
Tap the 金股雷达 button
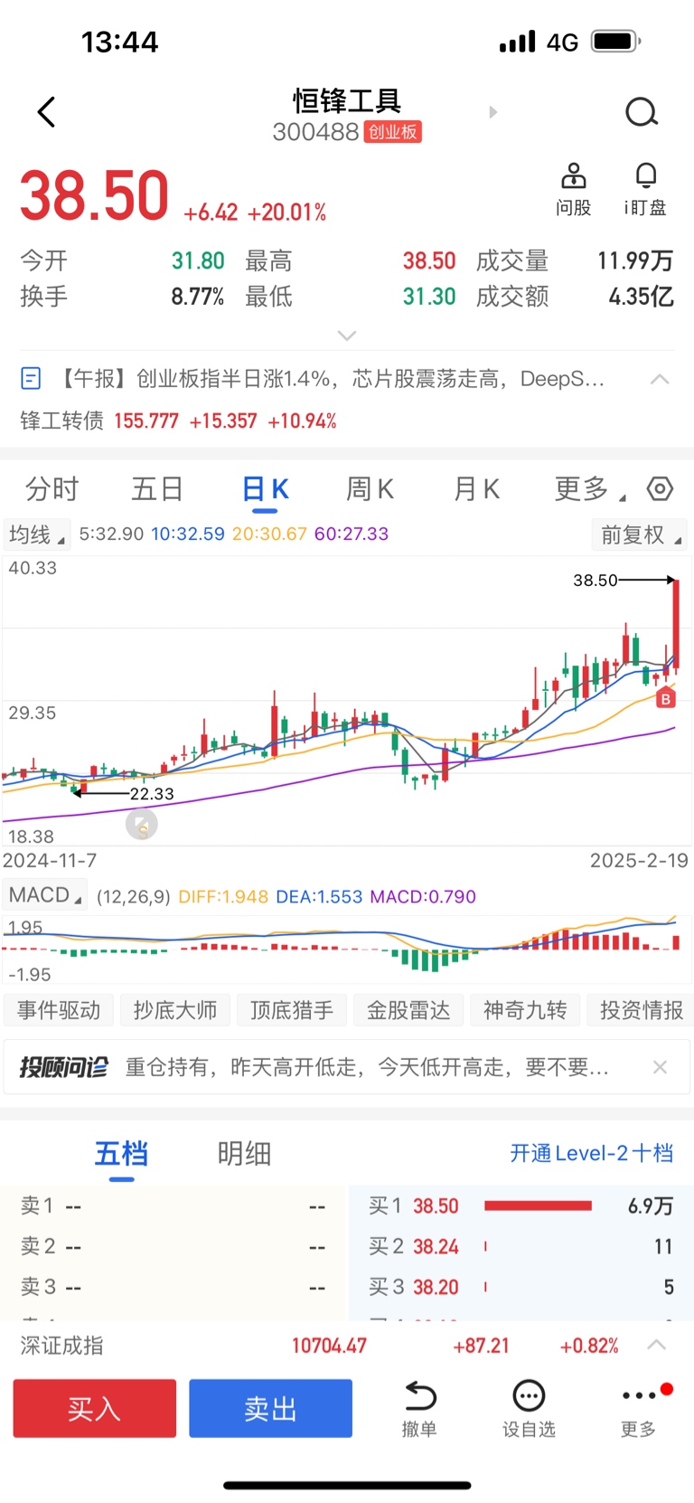(x=408, y=1010)
